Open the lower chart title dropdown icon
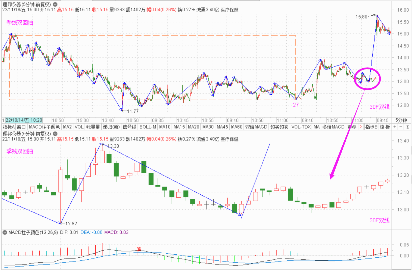 click(x=55, y=134)
